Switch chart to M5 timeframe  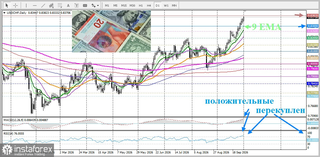pyautogui.click(x=115, y=5)
